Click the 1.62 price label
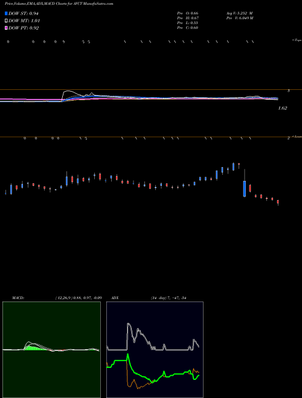This screenshot has height=398, width=302. [283, 108]
